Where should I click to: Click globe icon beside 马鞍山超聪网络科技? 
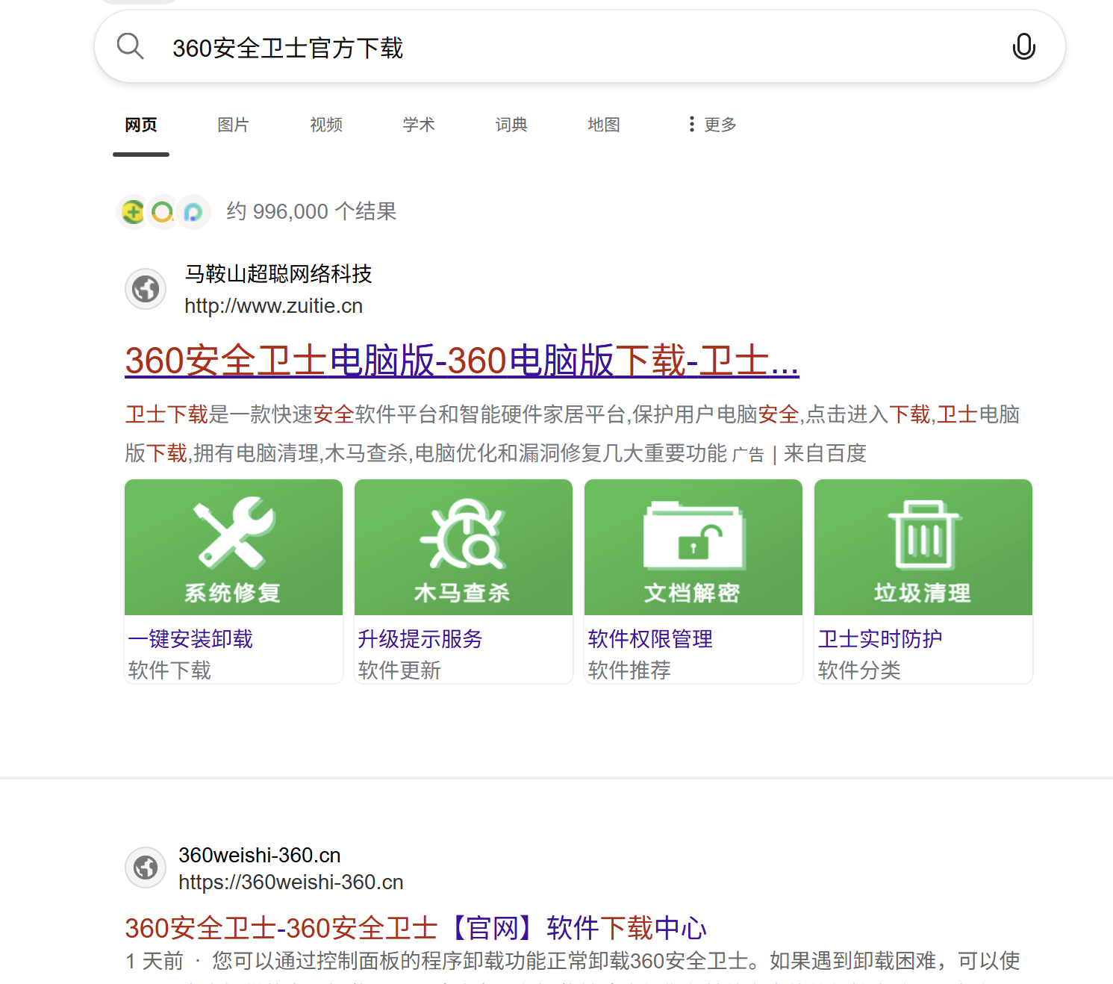click(x=146, y=289)
